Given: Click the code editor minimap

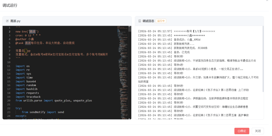Looking at the screenshot, I should (x=123, y=72).
